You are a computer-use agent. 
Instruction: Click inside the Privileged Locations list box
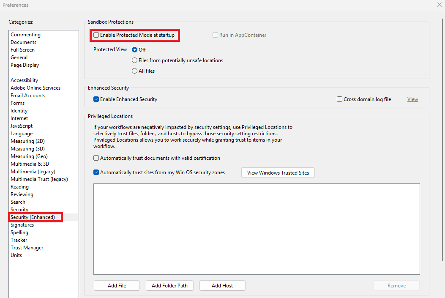click(257, 229)
